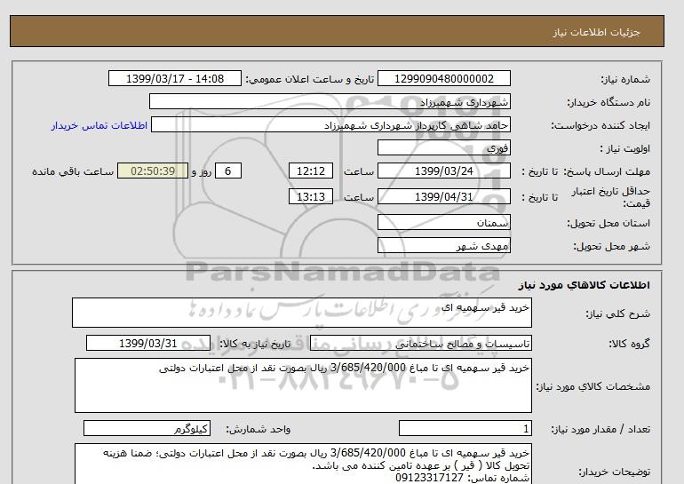Click the label حداقل تاریخ اعتبار قیمت
The image size is (684, 484).
(x=611, y=197)
